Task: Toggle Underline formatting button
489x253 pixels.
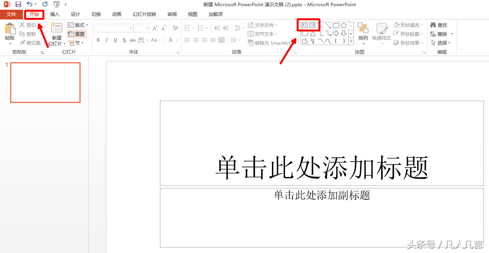Action: [115, 40]
